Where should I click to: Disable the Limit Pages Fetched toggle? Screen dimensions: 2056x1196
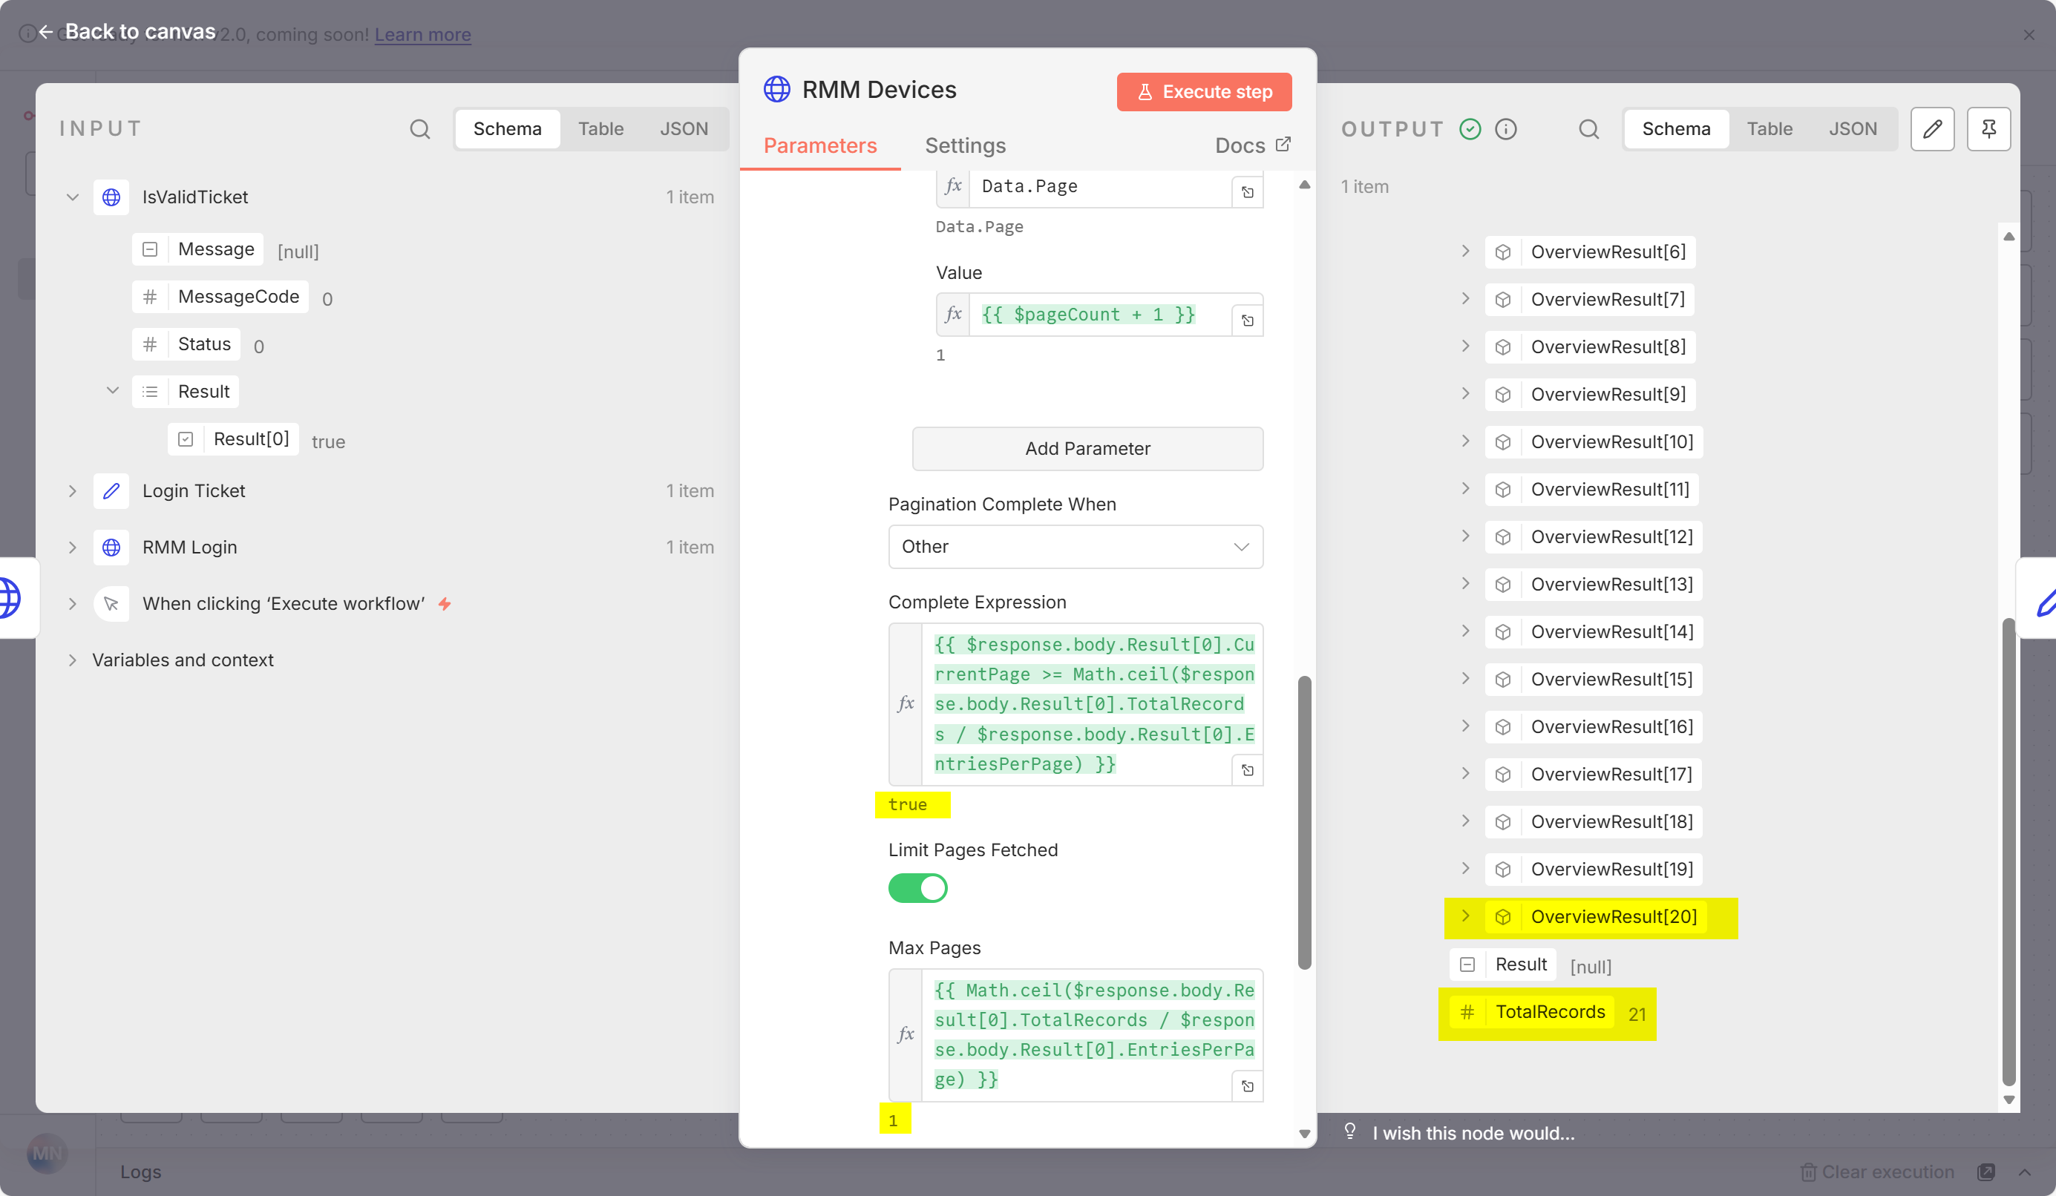917,888
